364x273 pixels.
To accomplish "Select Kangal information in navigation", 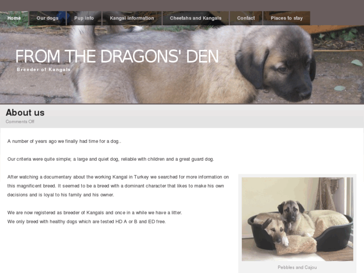I will (x=132, y=18).
